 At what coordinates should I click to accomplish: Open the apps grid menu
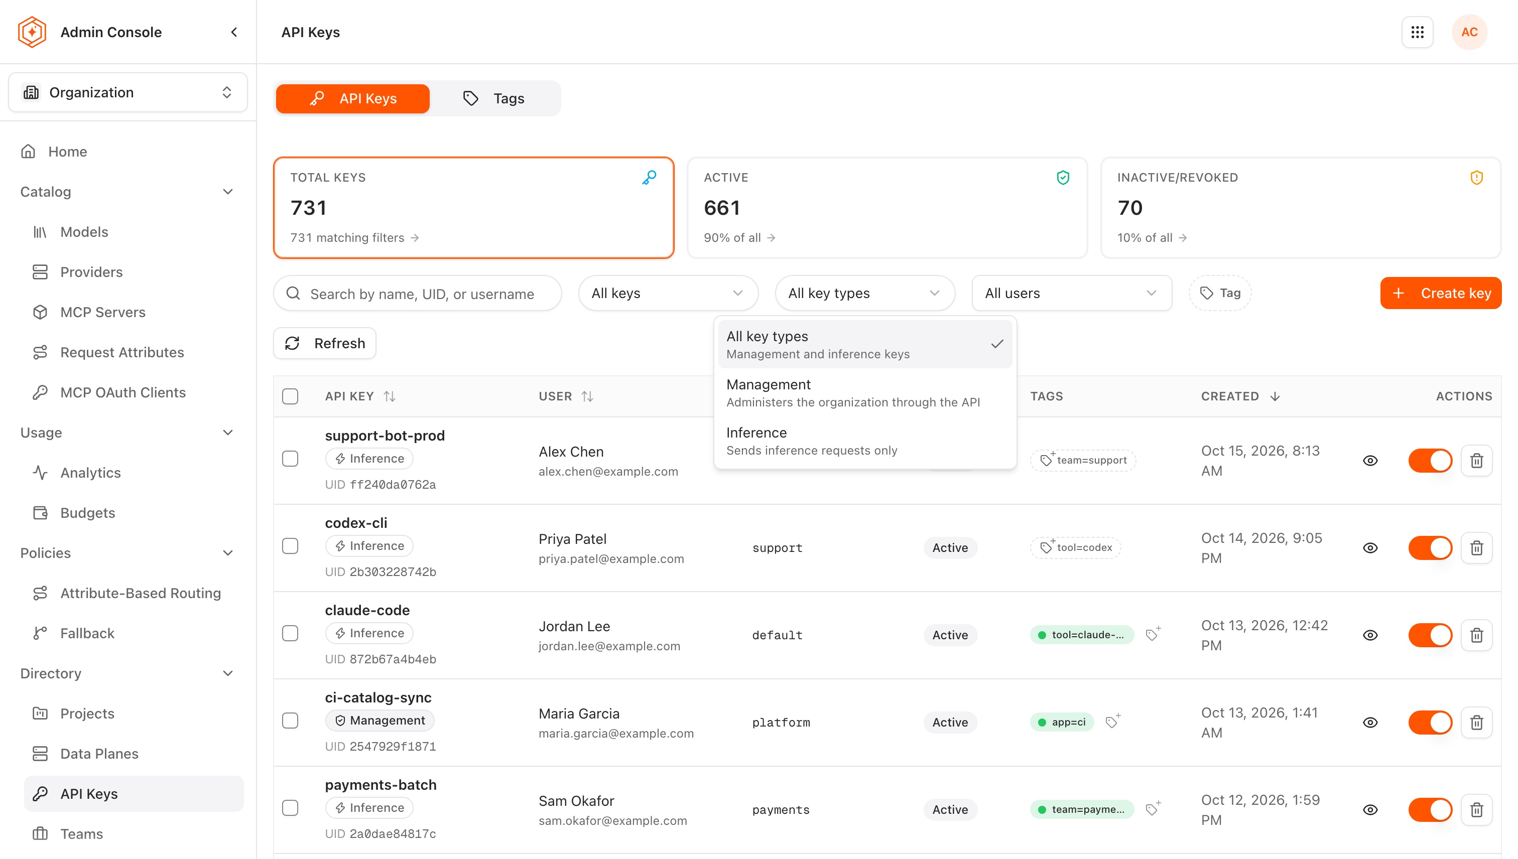[1417, 32]
